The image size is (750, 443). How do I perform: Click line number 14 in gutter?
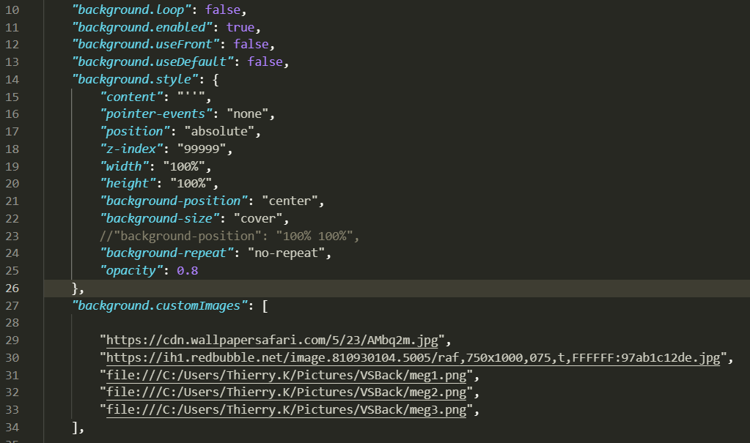(12, 79)
